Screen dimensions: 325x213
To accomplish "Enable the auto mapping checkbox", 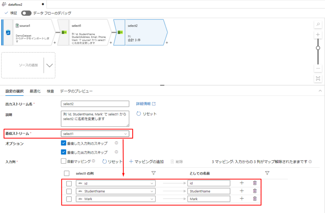I will 63,161.
